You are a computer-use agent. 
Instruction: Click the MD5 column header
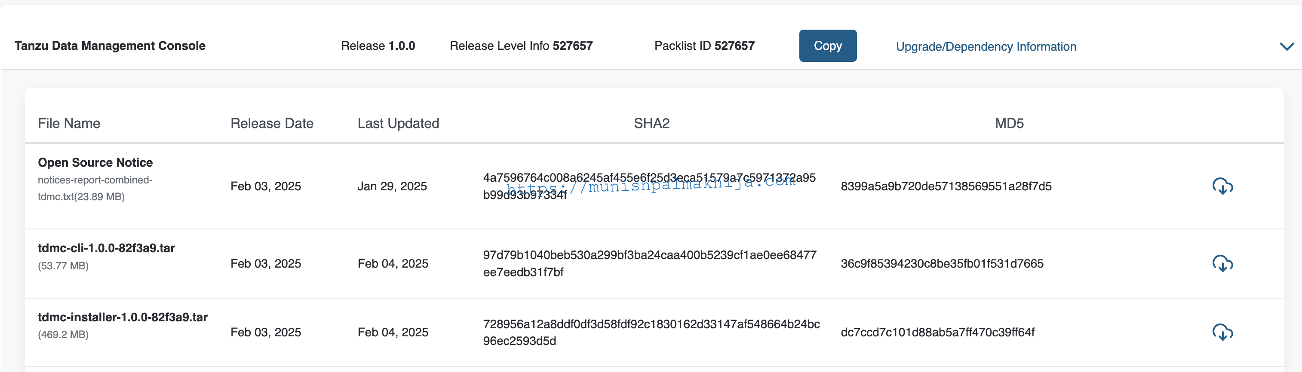[x=1009, y=123]
